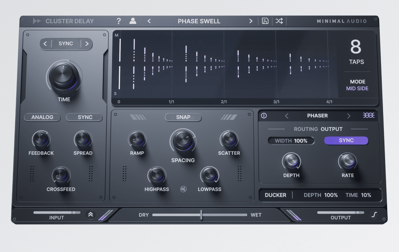Click the Width 100% field
This screenshot has height=252, width=399.
[291, 141]
